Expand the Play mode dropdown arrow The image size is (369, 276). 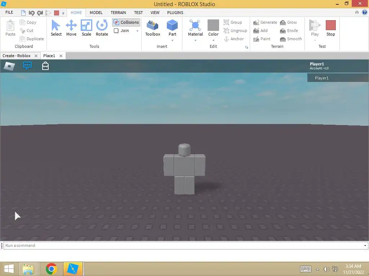pyautogui.click(x=315, y=41)
